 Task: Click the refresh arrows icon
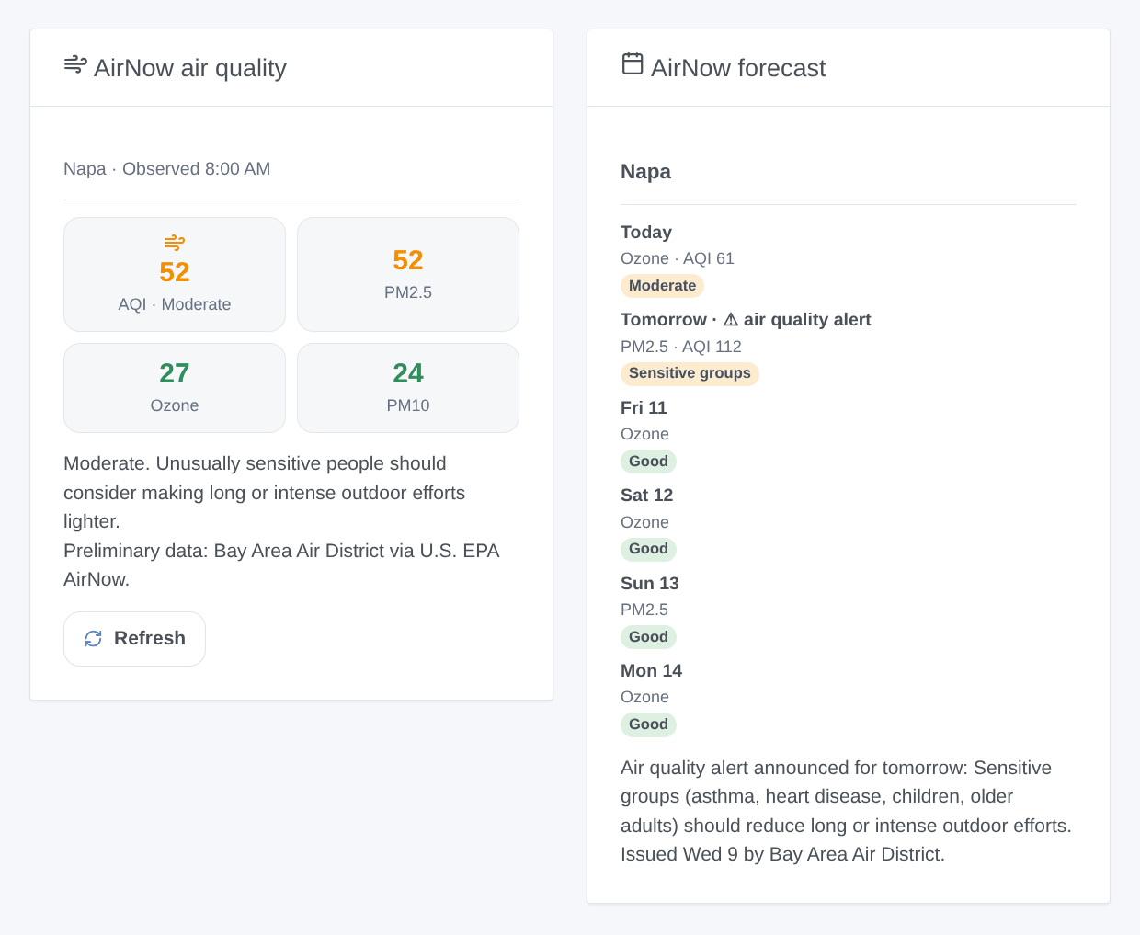click(94, 638)
